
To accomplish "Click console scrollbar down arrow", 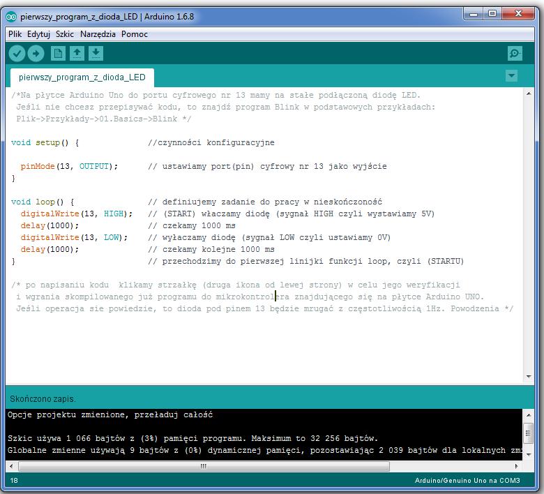I will (529, 454).
